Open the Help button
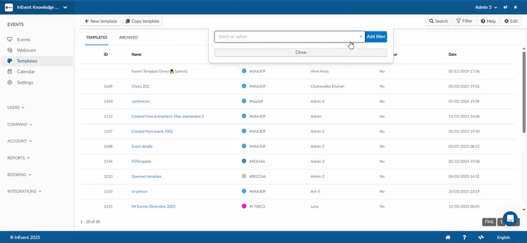This screenshot has width=527, height=243. (x=488, y=21)
